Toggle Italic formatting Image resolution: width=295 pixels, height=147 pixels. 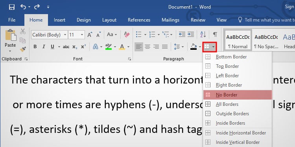(x=44, y=47)
